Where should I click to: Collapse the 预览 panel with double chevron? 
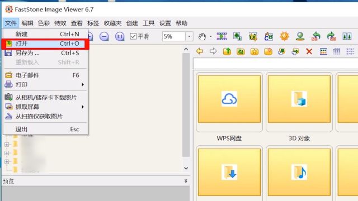186,181
